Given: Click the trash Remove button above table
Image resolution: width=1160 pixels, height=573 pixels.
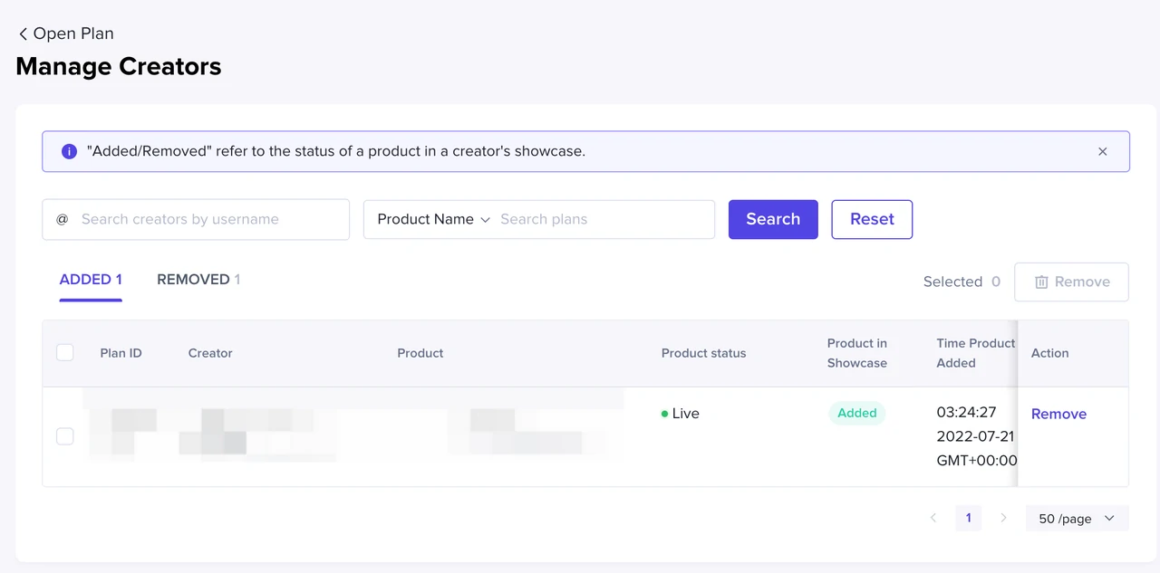Looking at the screenshot, I should click(x=1071, y=282).
